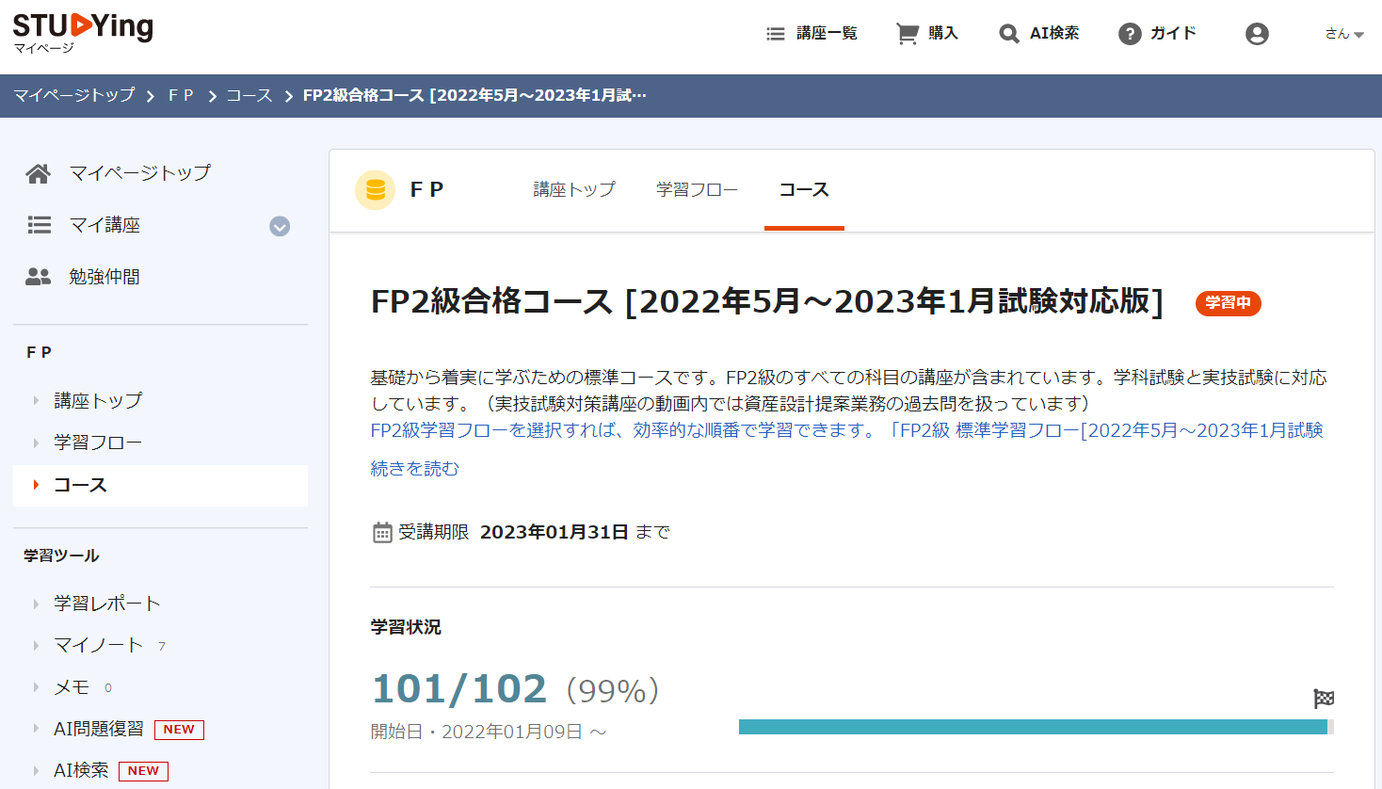The width and height of the screenshot is (1382, 789).
Task: Select the home icon next to マイページトップ
Action: [x=38, y=173]
